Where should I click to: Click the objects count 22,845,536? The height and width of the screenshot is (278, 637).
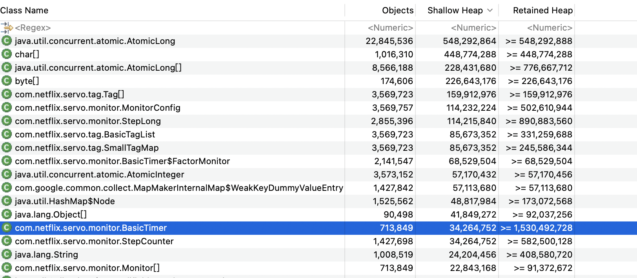[x=389, y=41]
